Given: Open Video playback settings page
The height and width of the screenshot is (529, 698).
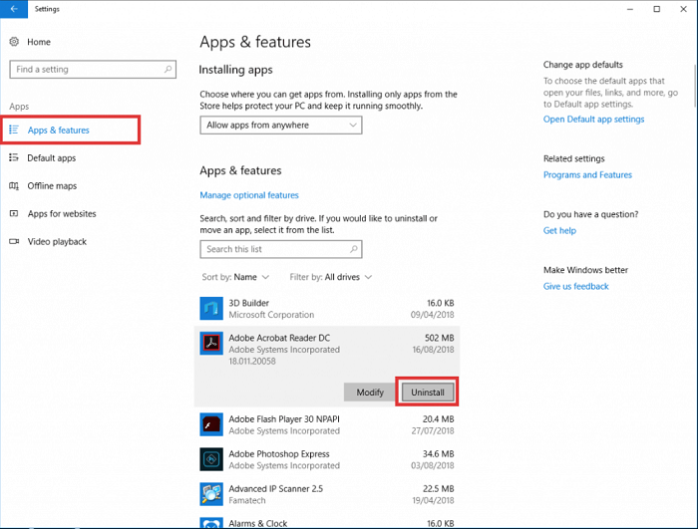Looking at the screenshot, I should [57, 242].
